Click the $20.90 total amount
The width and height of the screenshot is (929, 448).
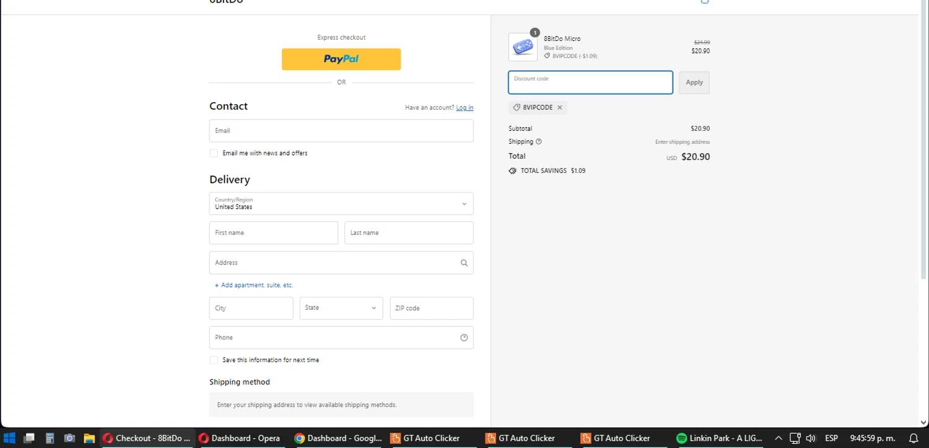coord(696,157)
